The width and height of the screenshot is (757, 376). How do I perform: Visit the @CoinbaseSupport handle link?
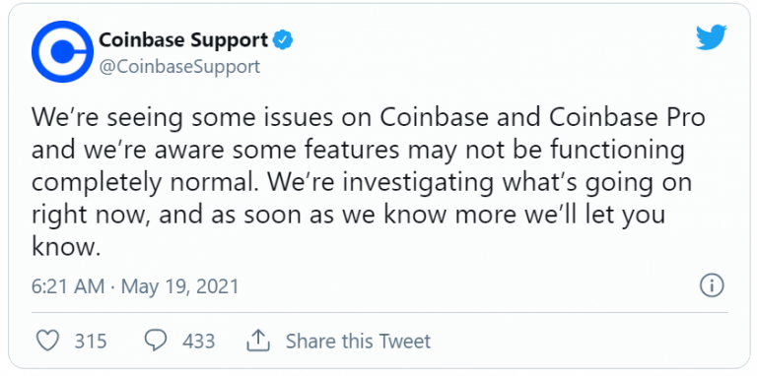(179, 67)
